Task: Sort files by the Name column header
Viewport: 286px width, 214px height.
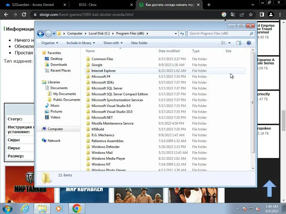Action: tap(120, 51)
